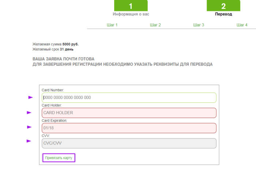Image resolution: width=256 pixels, height=174 pixels.
Task: Open Шаг 4
Action: click(x=242, y=25)
